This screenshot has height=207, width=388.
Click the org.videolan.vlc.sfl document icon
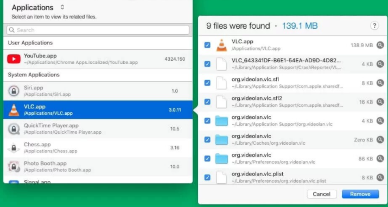click(221, 83)
